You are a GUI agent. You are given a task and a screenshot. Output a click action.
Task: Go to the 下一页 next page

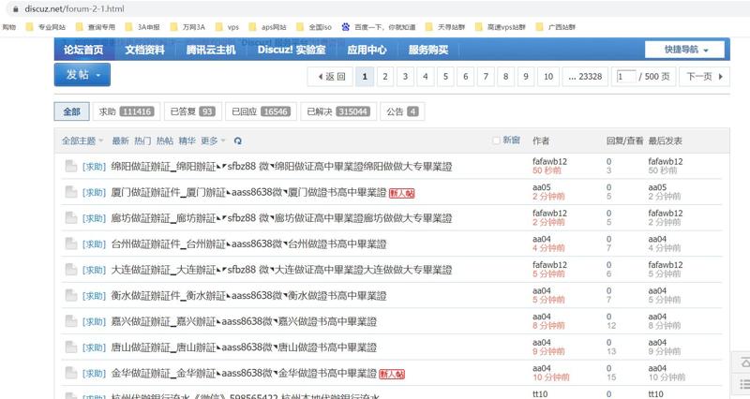[x=705, y=76]
